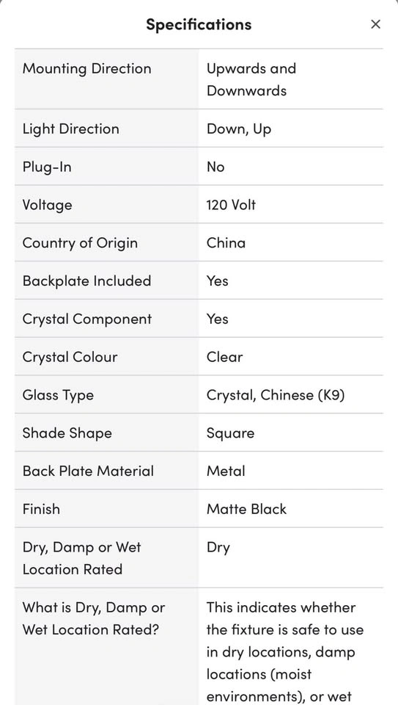The image size is (398, 705).
Task: Select the Back Plate Material label
Action: coord(88,471)
